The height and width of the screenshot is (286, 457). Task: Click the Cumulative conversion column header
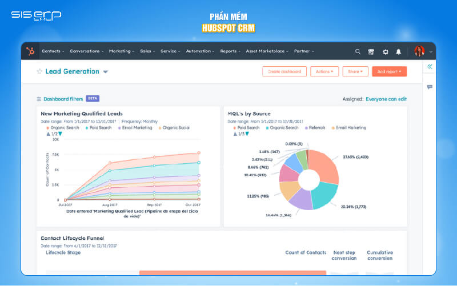pos(380,255)
